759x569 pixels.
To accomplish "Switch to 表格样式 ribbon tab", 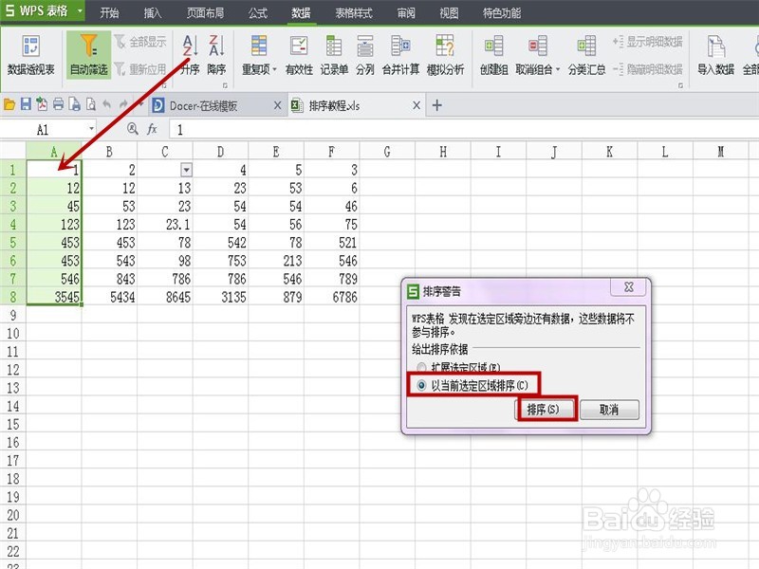I will (354, 12).
